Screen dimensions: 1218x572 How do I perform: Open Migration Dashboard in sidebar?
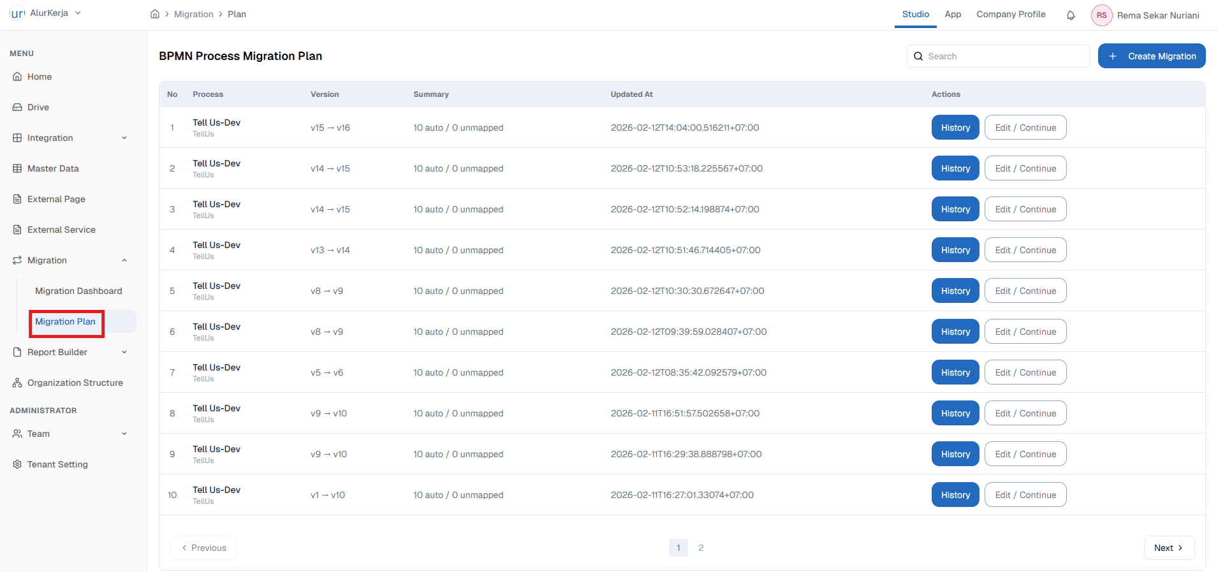pos(78,291)
